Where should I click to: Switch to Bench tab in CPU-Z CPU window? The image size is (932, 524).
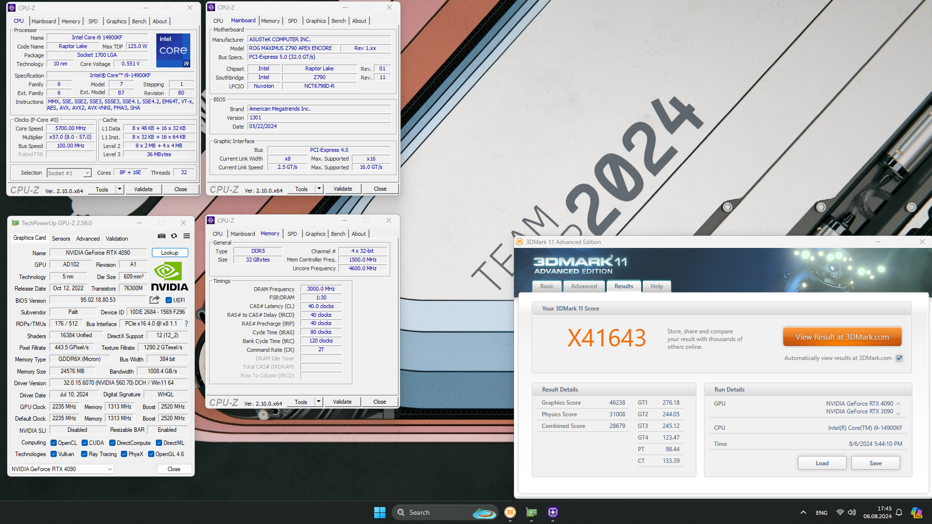tap(139, 21)
